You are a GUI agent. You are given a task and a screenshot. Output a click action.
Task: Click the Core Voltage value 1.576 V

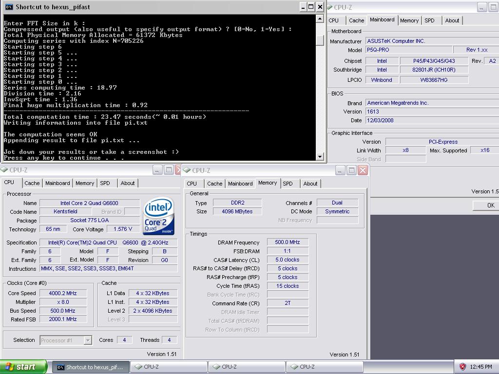point(123,229)
